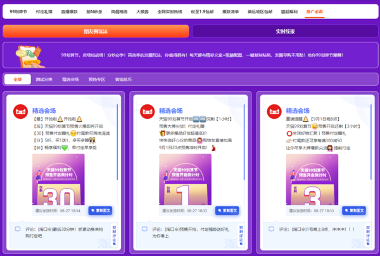
Task: Filter by 预热专区 category
Action: (97, 80)
